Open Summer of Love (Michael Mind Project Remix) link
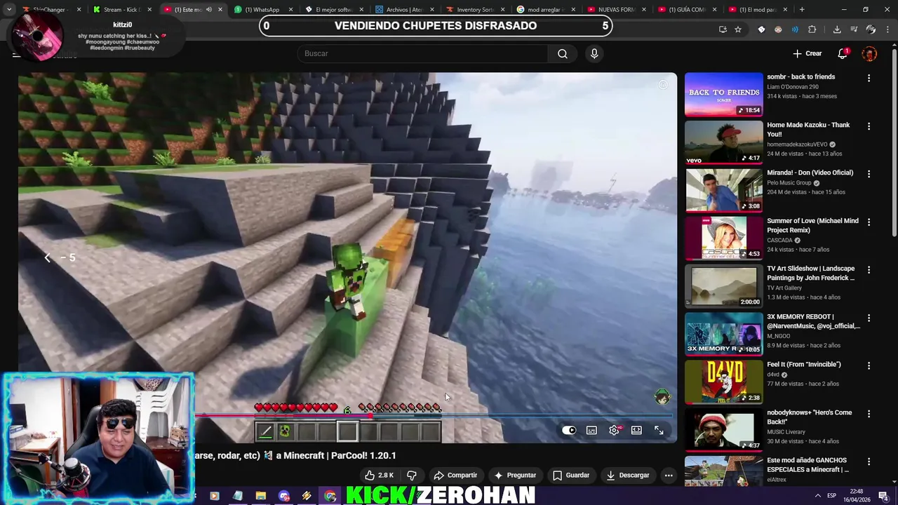The width and height of the screenshot is (898, 505). [812, 225]
